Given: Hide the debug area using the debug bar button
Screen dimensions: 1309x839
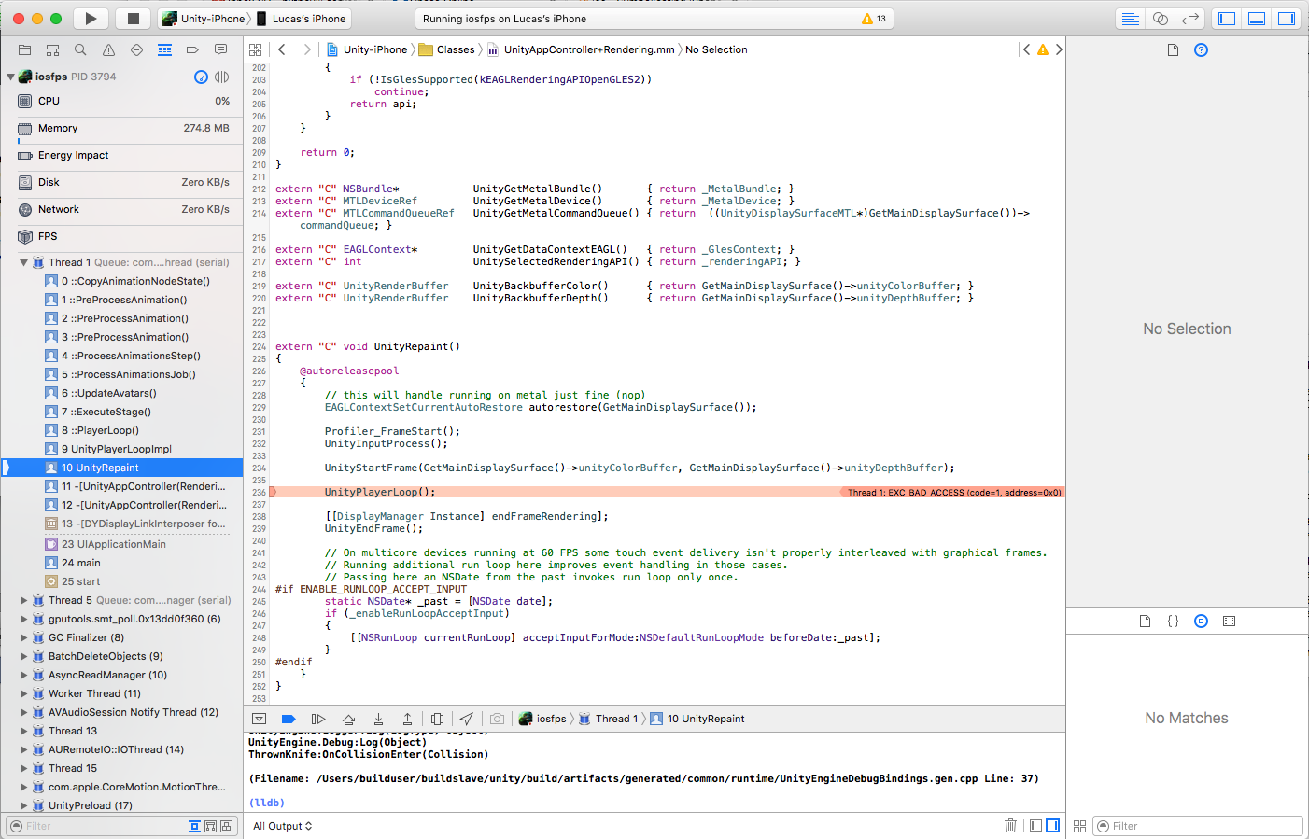Looking at the screenshot, I should [260, 719].
